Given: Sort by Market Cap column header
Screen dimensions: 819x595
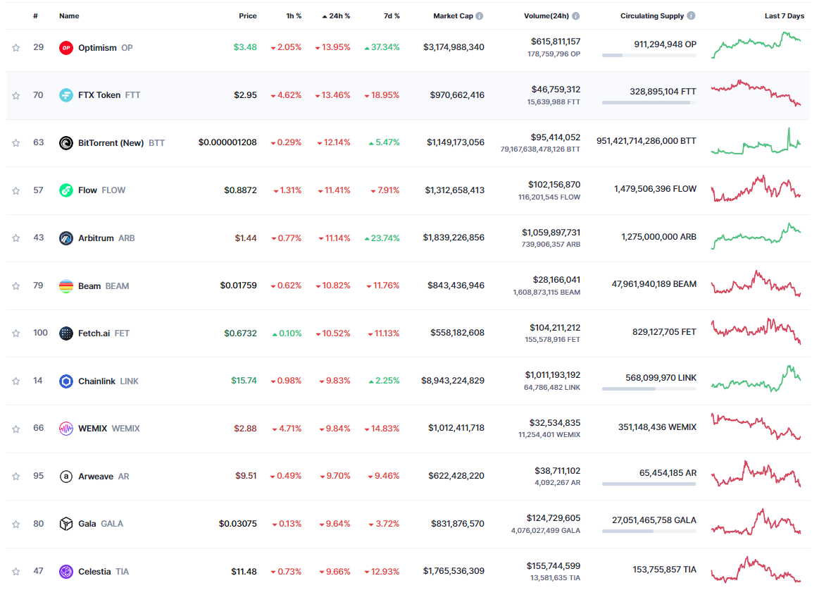Looking at the screenshot, I should (x=453, y=16).
